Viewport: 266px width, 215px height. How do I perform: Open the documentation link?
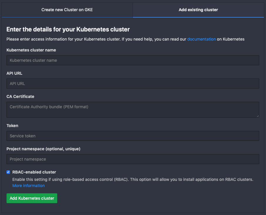201,39
